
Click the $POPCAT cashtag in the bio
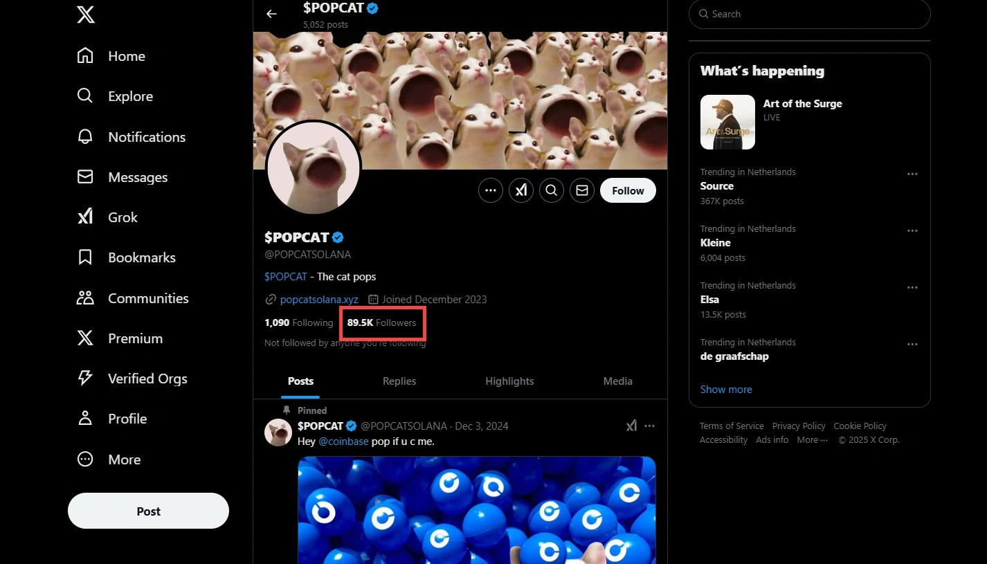pyautogui.click(x=286, y=277)
